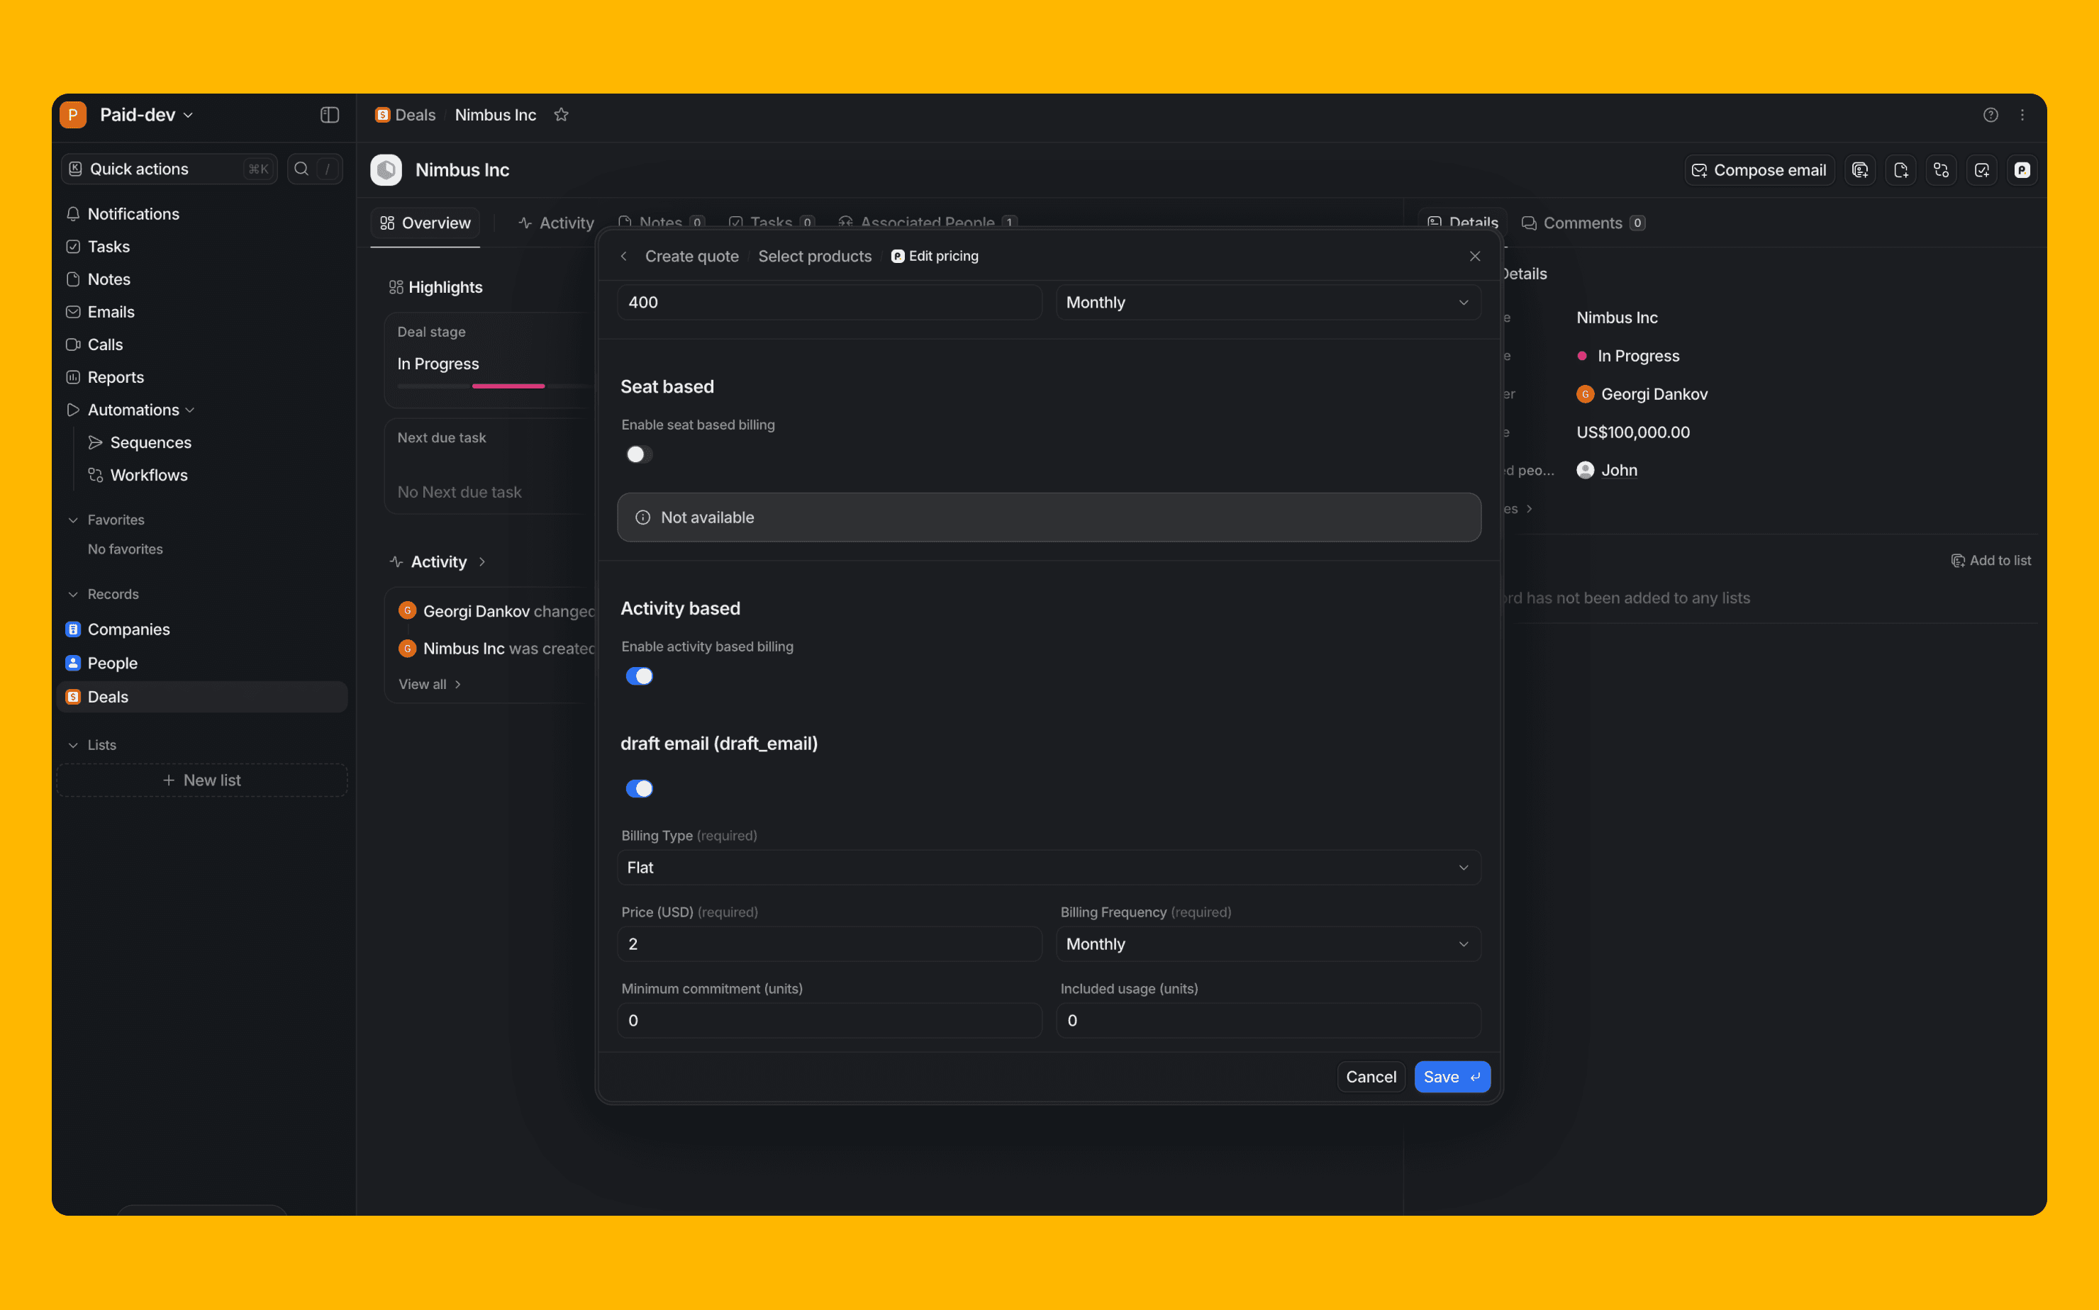This screenshot has height=1310, width=2099.
Task: Click the search magnifier icon
Action: coord(301,169)
